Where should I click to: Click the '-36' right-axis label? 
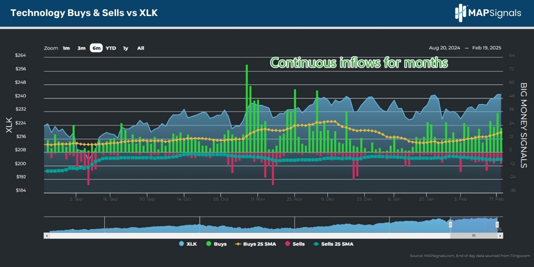[x=512, y=190]
